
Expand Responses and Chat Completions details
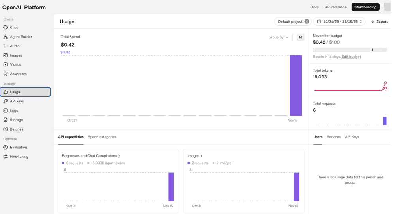(91, 156)
